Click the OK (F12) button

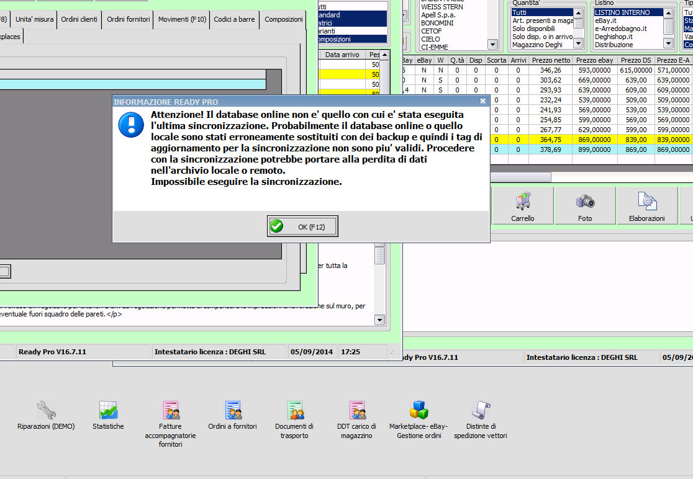click(x=302, y=226)
